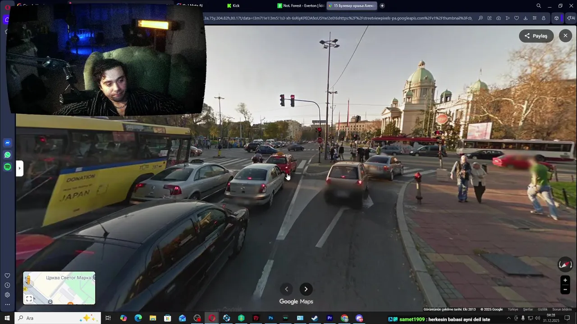Open Premiere Pro from the taskbar
This screenshot has height=324, width=577.
pos(330,318)
